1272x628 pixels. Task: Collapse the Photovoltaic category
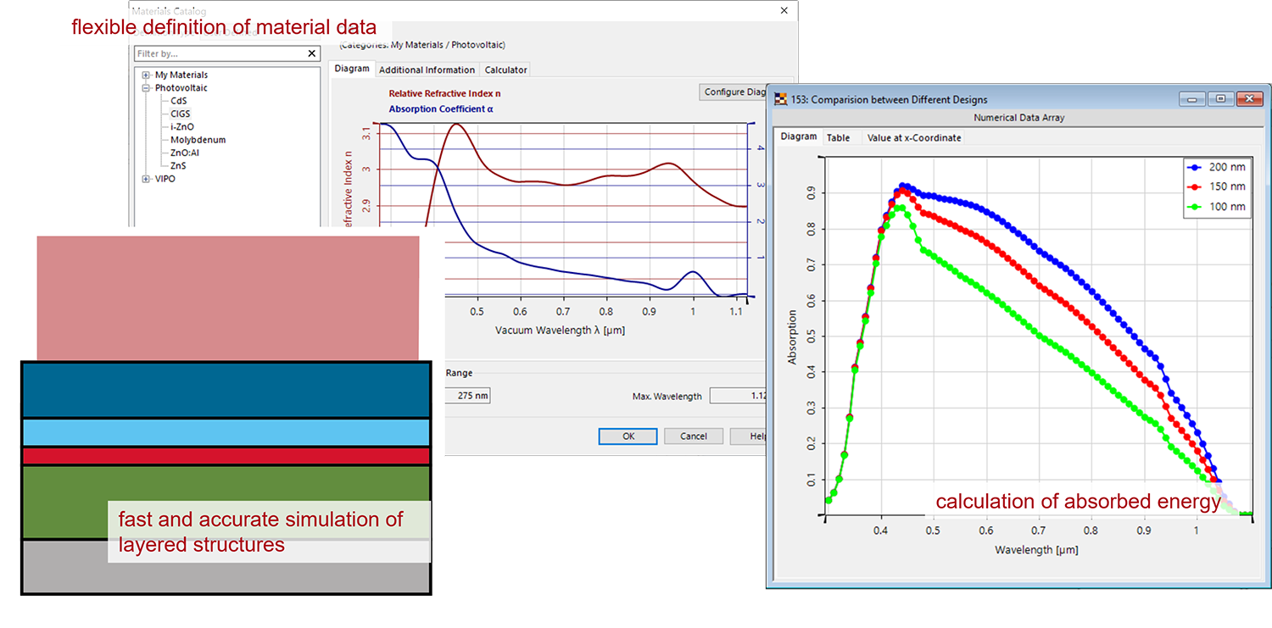point(146,87)
